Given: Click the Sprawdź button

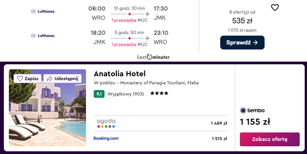Looking at the screenshot, I should coord(242,42).
